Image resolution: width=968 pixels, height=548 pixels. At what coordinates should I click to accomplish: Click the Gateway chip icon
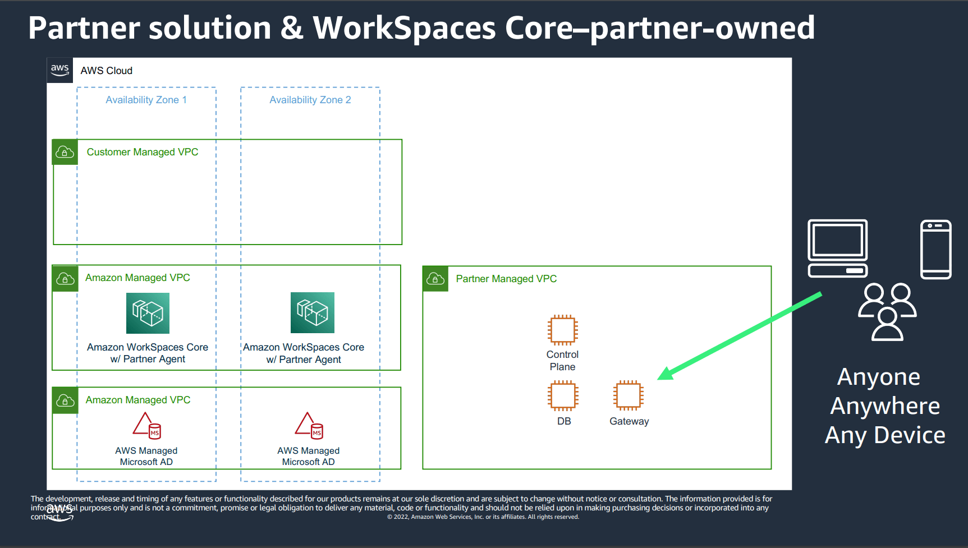[628, 396]
